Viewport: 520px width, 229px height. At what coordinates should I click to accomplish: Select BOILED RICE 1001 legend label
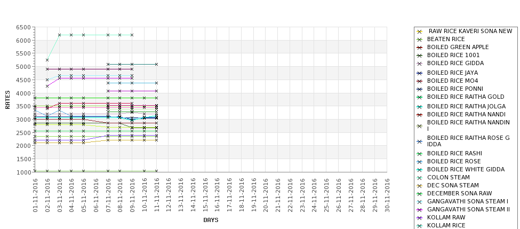click(453, 55)
